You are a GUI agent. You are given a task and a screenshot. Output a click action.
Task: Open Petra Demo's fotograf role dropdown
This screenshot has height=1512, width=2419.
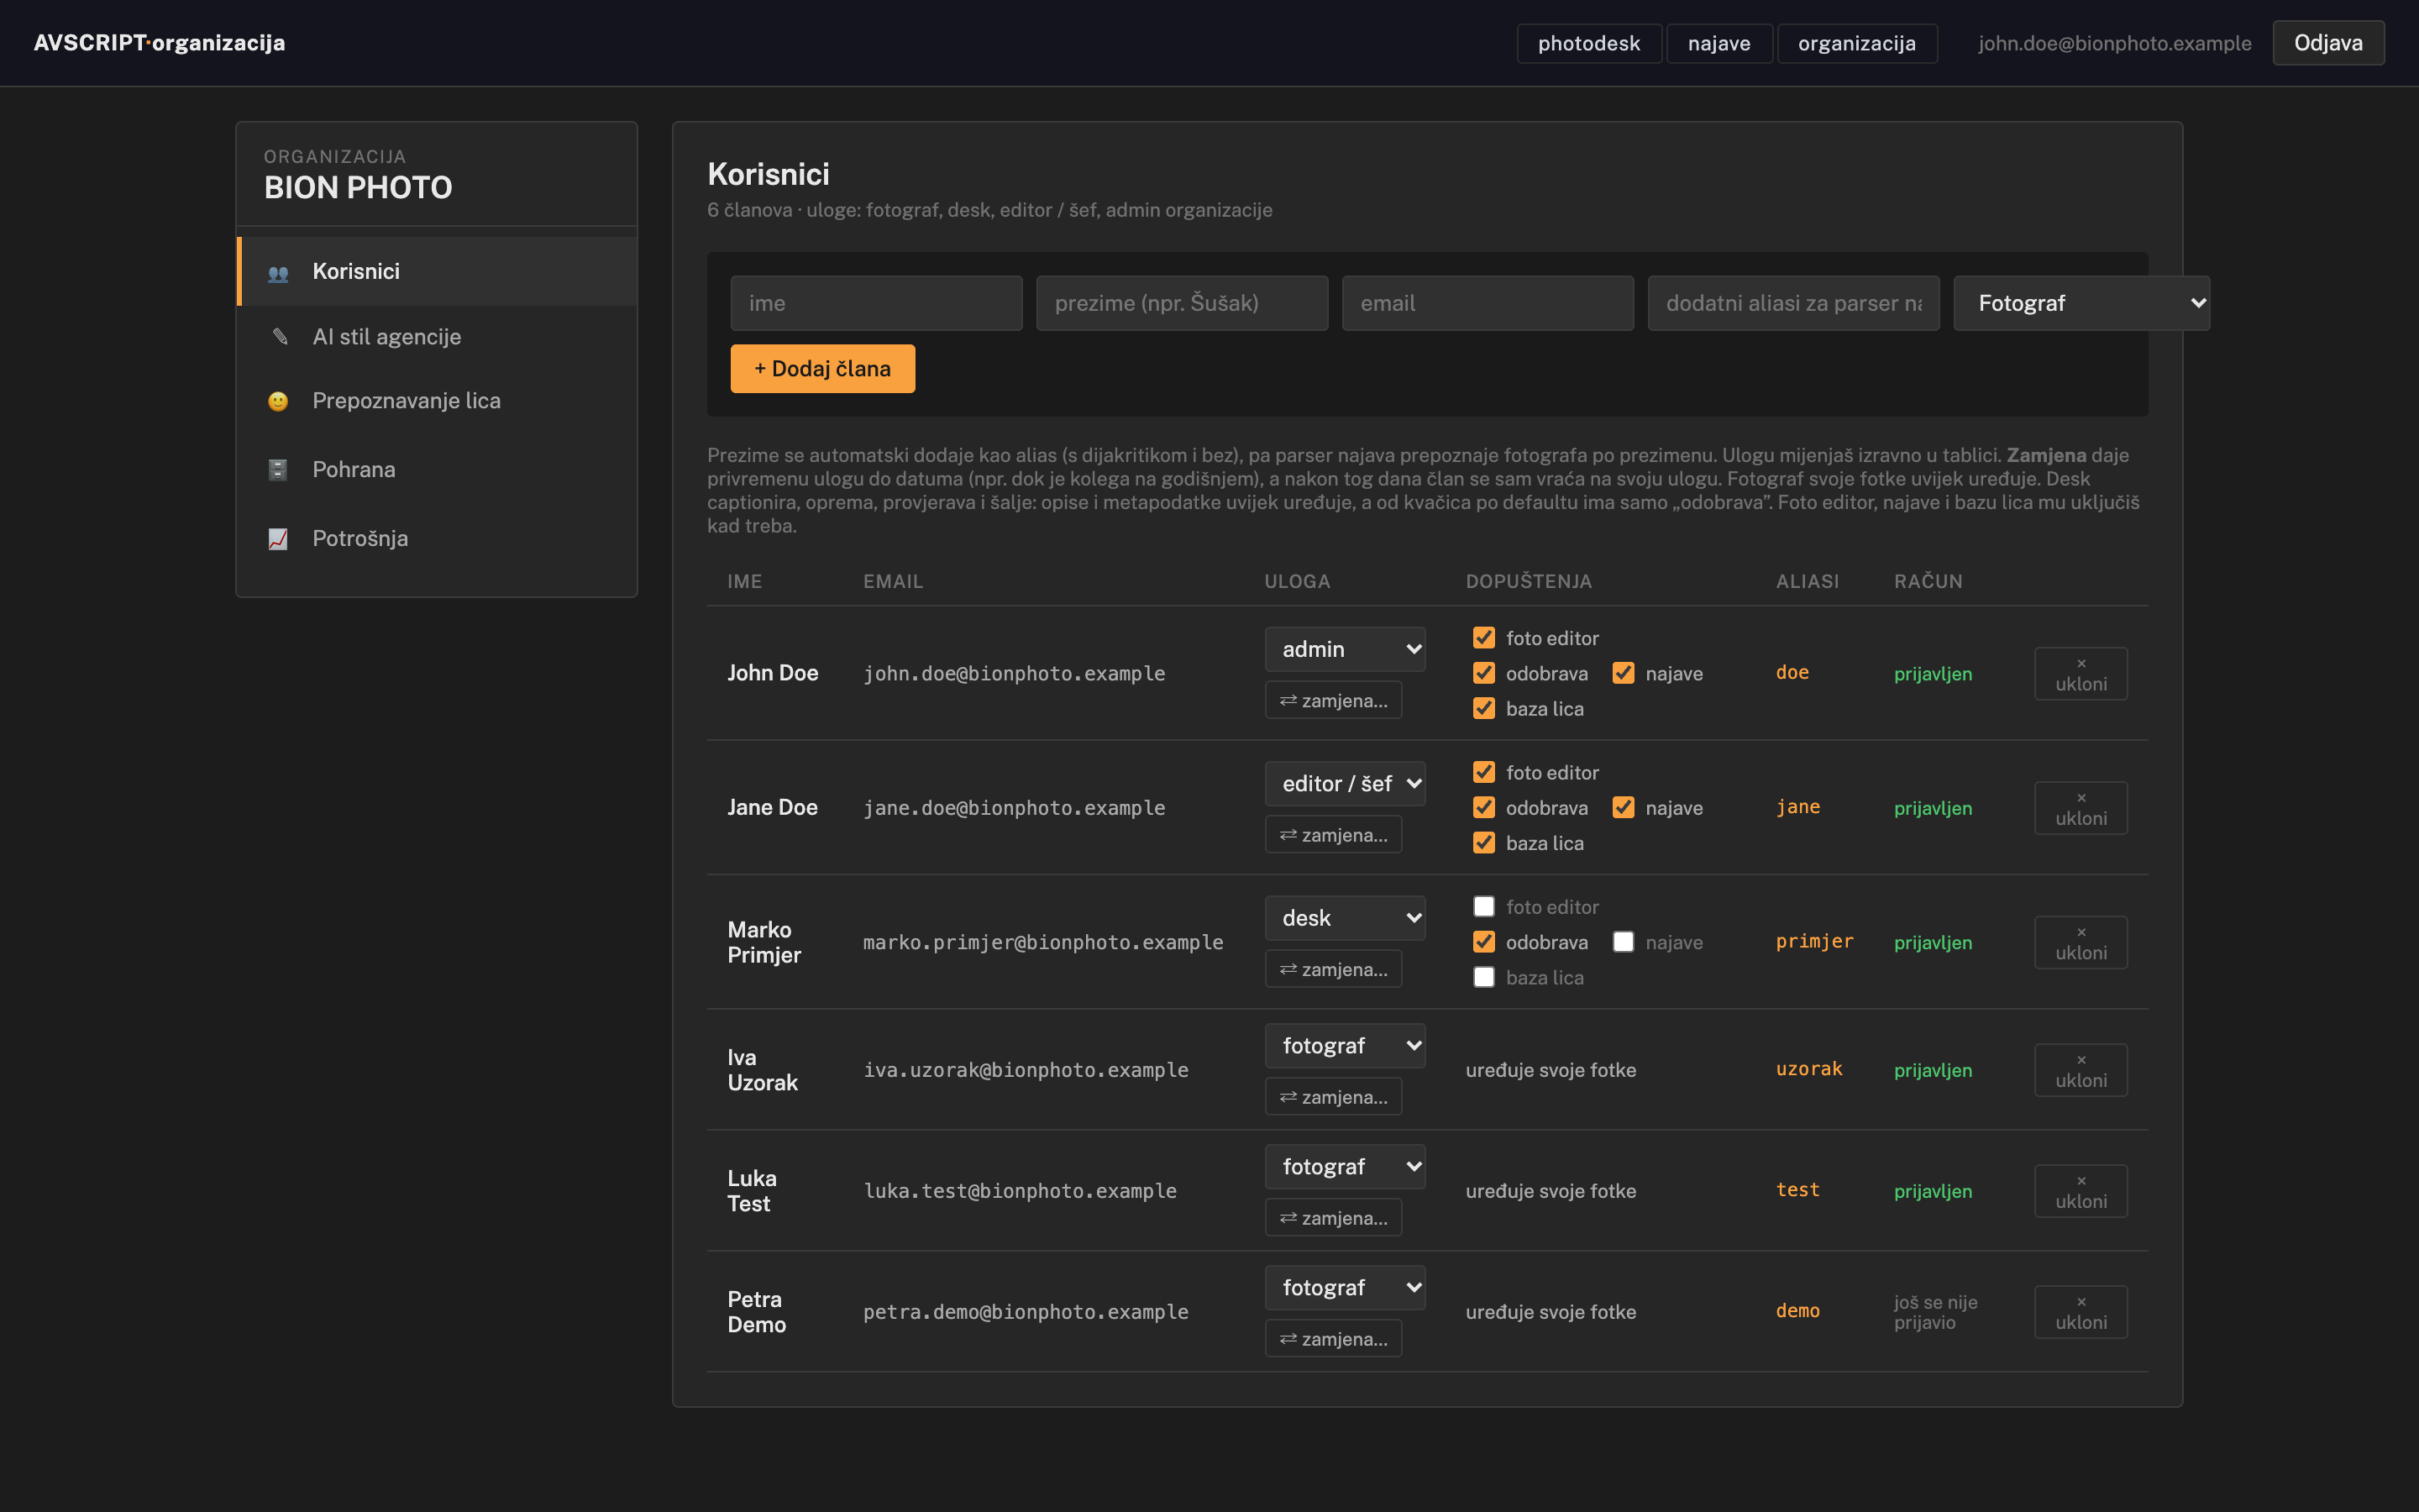point(1345,1288)
